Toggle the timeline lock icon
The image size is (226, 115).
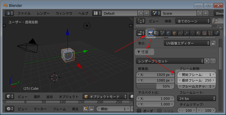pyautogui.click(x=92, y=109)
